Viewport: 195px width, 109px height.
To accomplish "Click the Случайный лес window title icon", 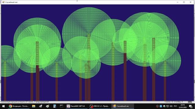I will click(x=3, y=2).
